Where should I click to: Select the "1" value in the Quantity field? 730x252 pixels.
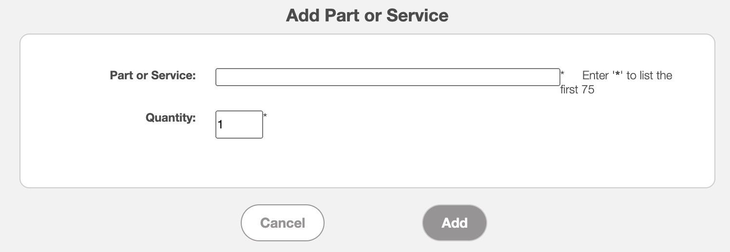[220, 125]
